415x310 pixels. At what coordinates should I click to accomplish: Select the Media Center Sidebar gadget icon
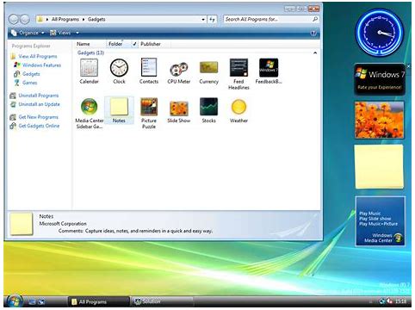point(89,107)
